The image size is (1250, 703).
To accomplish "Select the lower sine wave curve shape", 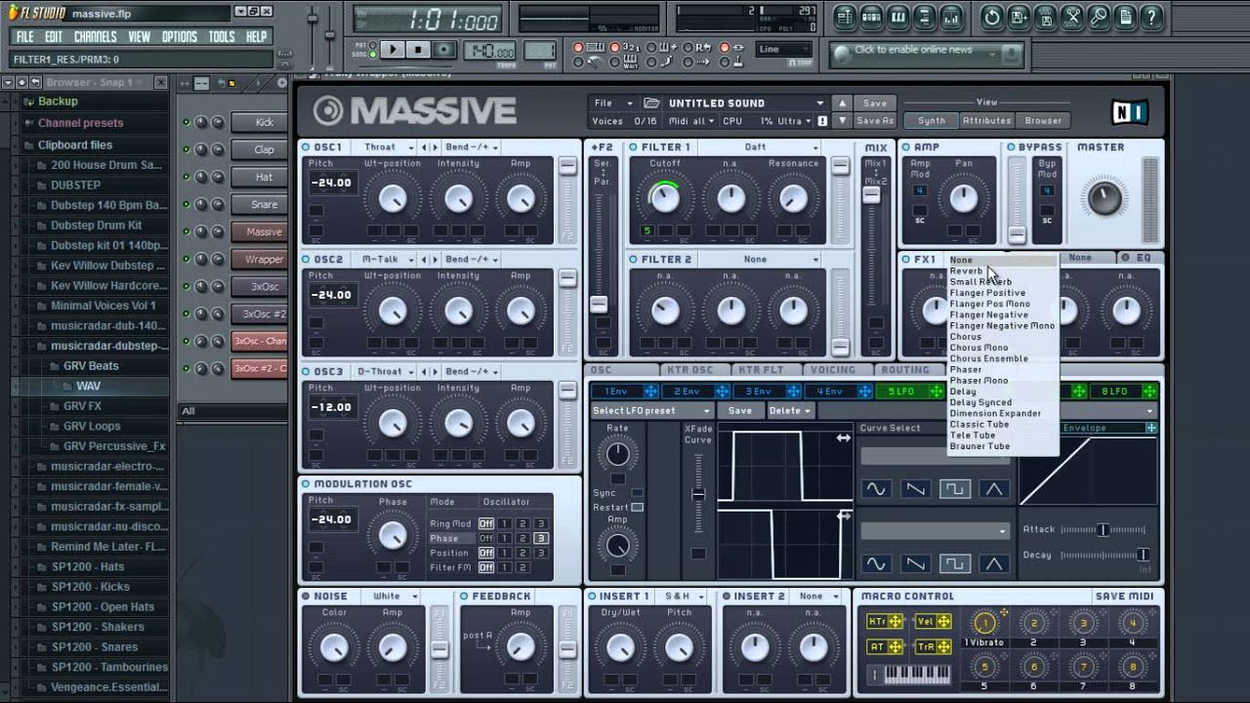I will 876,563.
